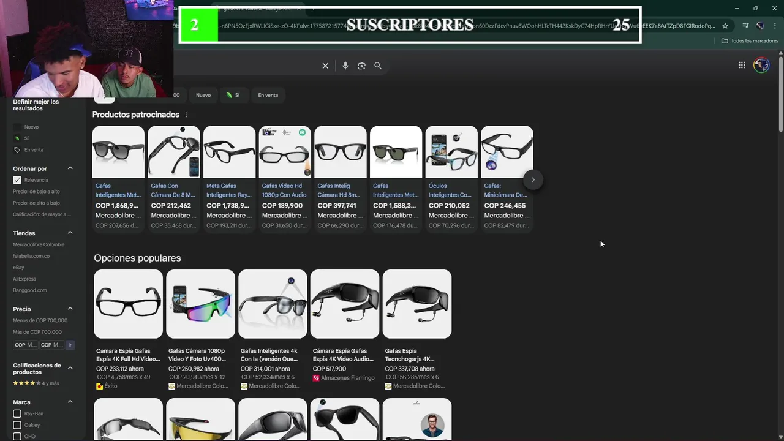
Task: Filter by AliExpress store
Action: pyautogui.click(x=24, y=279)
